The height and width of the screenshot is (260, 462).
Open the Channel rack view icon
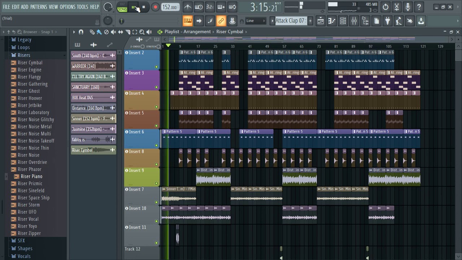point(343,21)
